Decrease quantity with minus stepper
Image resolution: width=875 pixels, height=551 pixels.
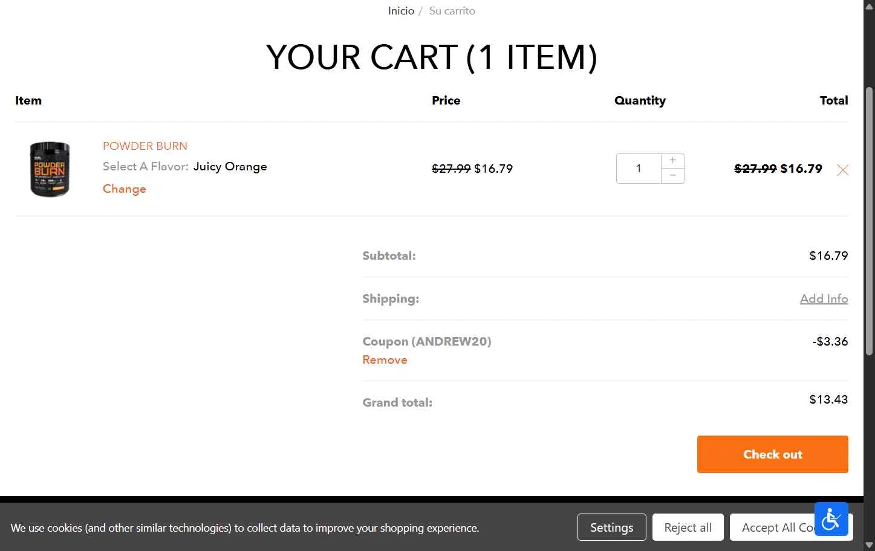672,175
